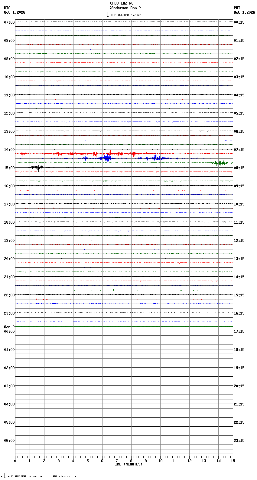
Task: Click minute 9 on the time axis
Action: coord(146,461)
